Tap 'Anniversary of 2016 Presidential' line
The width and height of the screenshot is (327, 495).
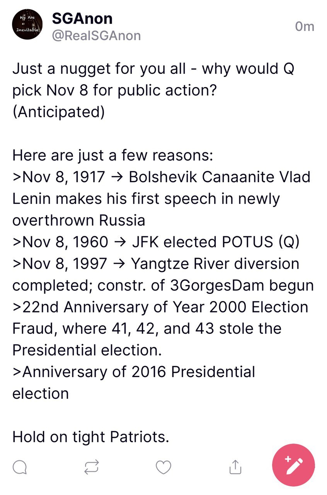(134, 372)
